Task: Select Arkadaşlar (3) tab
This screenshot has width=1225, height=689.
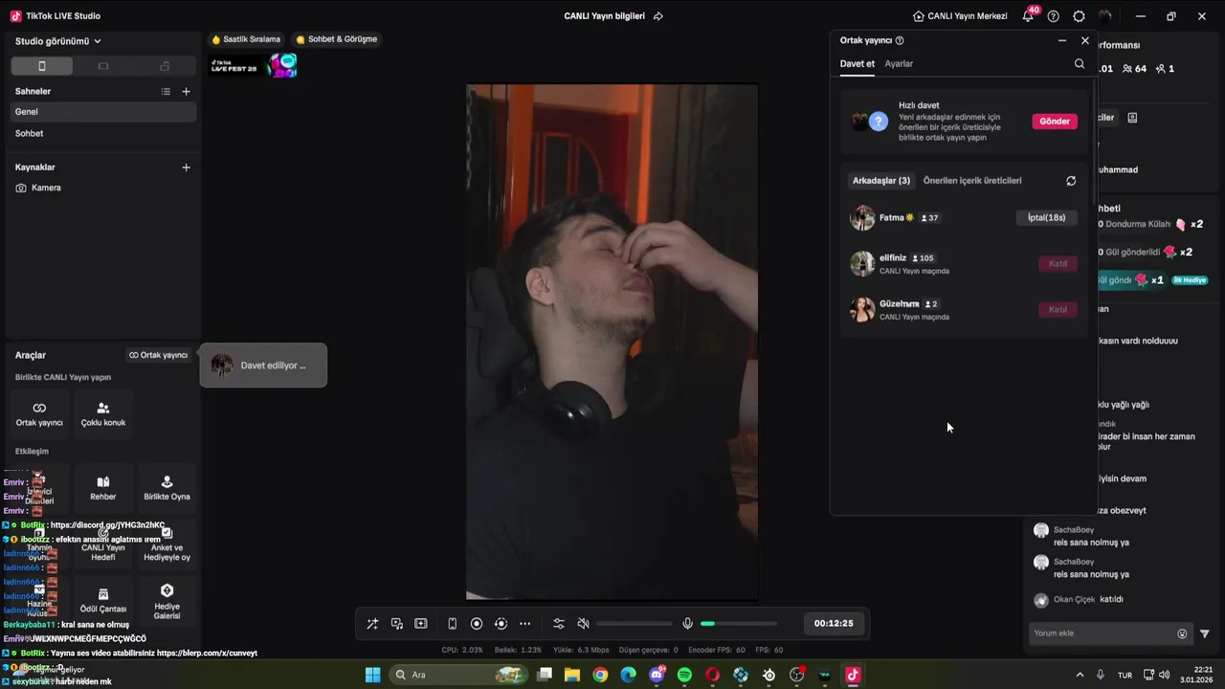Action: [x=881, y=181]
